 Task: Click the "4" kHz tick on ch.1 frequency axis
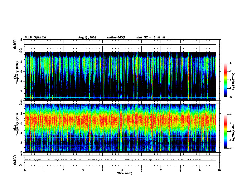coord(22,81)
